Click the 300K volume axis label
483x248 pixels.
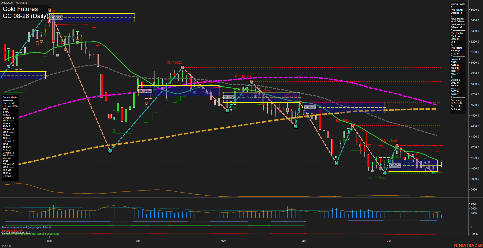point(474,204)
